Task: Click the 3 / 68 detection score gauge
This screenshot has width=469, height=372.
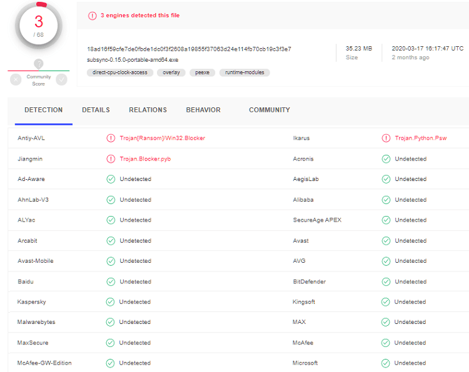Action: point(39,26)
